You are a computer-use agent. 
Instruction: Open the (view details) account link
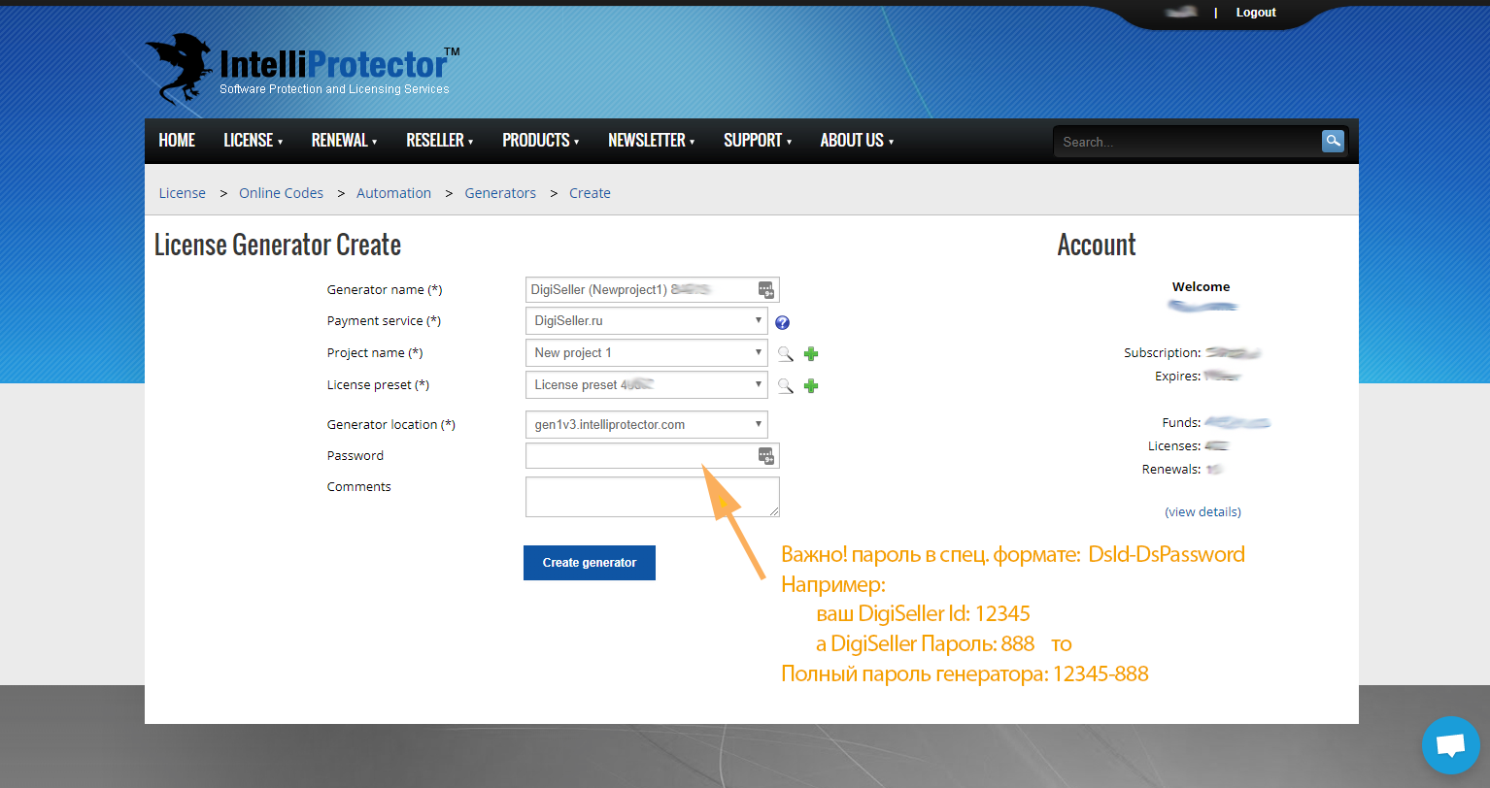pyautogui.click(x=1202, y=511)
